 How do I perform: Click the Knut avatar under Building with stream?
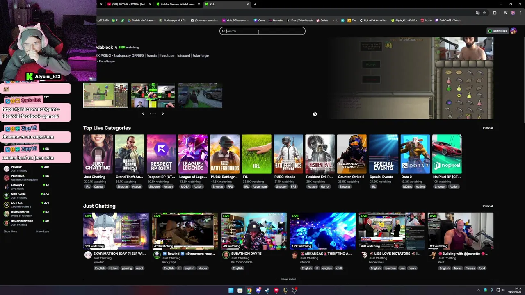coord(432,255)
